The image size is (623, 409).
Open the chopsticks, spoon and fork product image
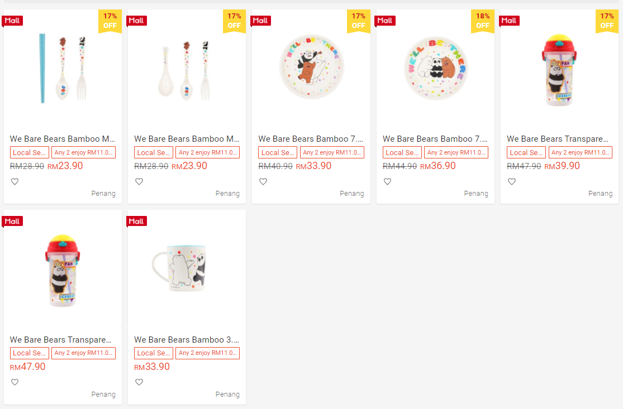(x=63, y=68)
